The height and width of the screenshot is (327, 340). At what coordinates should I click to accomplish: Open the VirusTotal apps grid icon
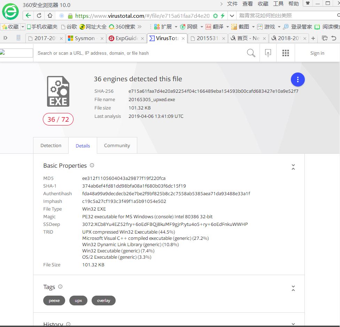point(286,53)
